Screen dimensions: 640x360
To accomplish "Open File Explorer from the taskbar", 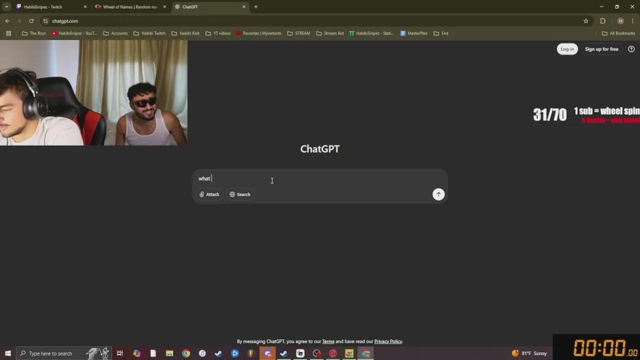I will coord(169,353).
